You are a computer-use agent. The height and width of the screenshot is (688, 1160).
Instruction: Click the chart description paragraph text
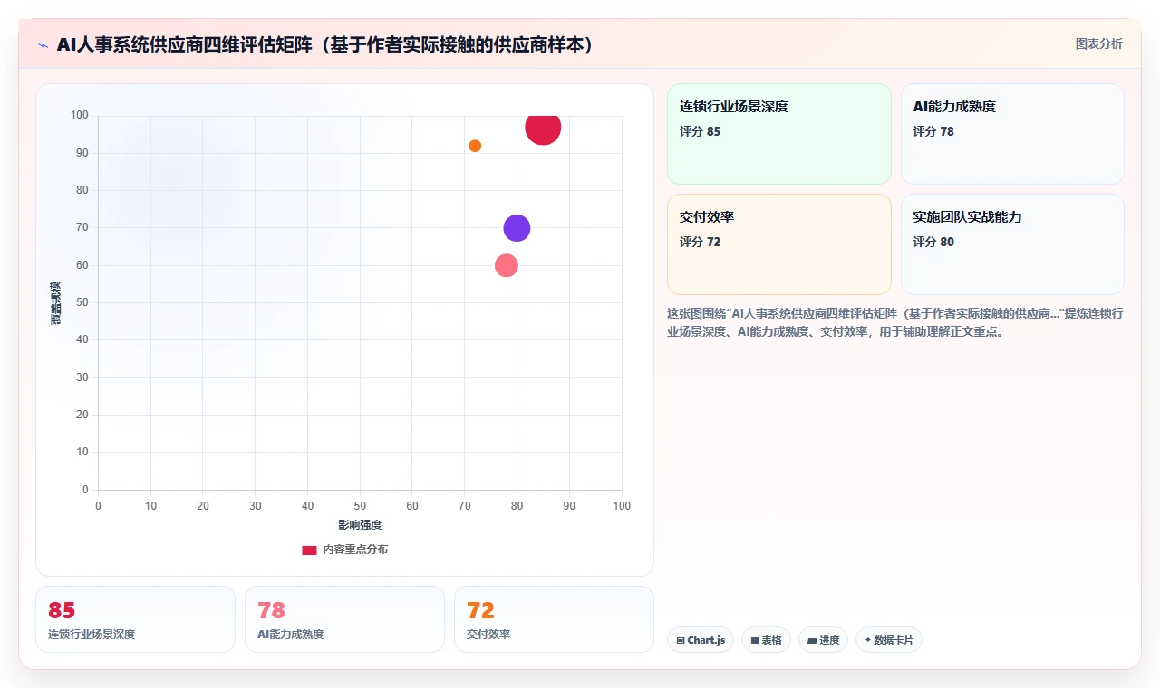coord(895,322)
